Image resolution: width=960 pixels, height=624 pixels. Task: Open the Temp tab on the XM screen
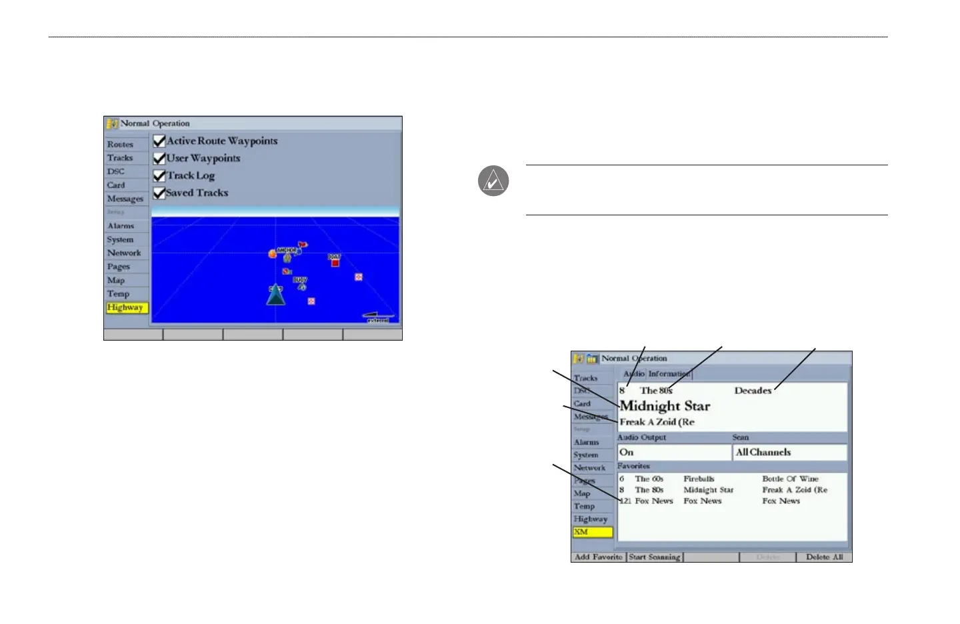pos(593,506)
